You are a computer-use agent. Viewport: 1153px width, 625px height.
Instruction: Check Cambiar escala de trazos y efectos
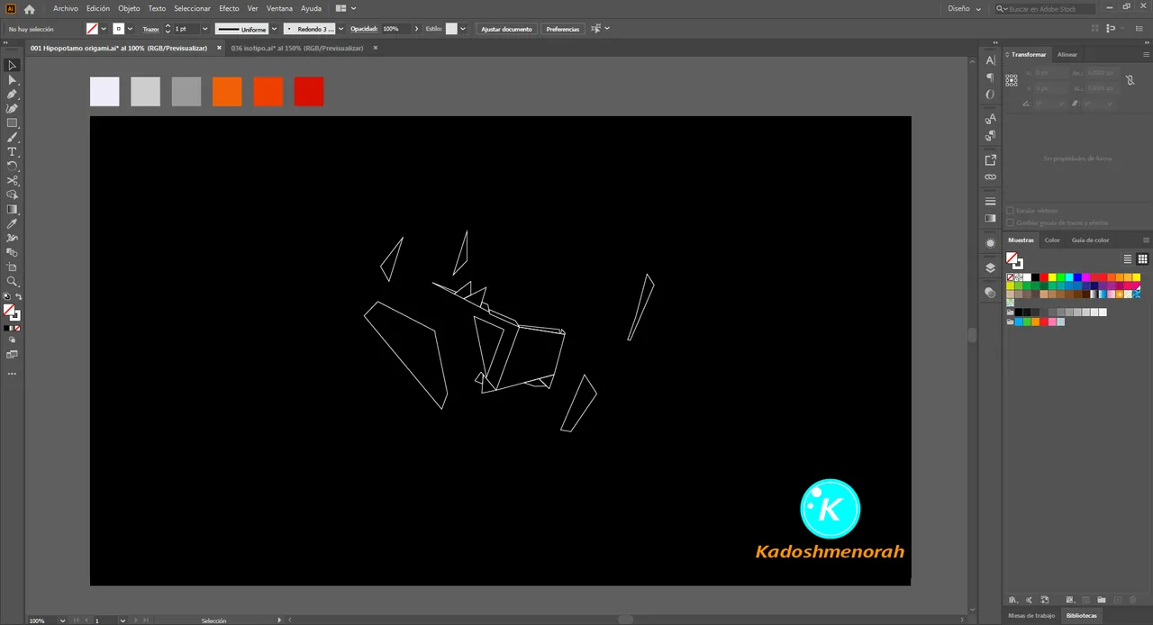1010,222
